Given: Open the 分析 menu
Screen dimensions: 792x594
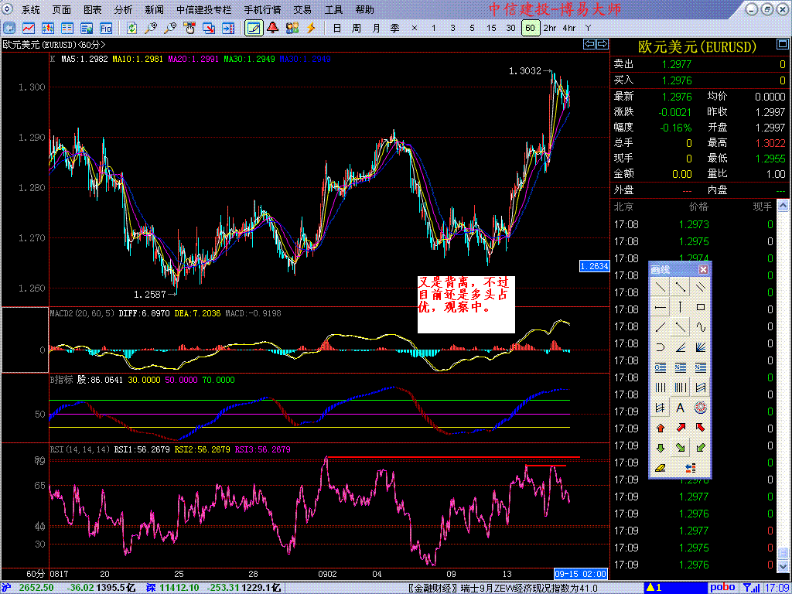Looking at the screenshot, I should click(123, 10).
